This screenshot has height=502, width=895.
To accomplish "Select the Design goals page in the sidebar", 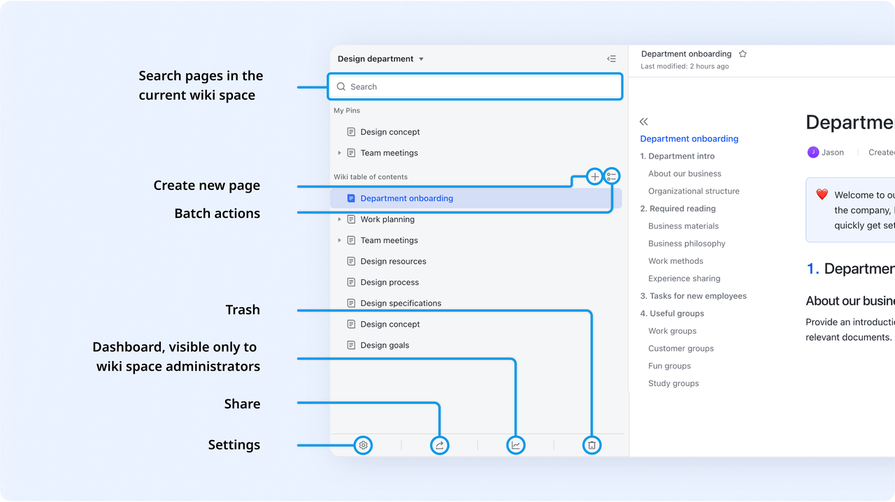I will point(384,345).
